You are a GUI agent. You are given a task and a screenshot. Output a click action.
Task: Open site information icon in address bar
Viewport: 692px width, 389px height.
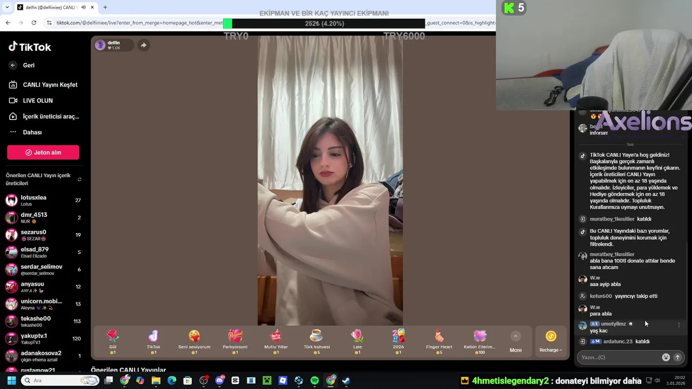49,23
